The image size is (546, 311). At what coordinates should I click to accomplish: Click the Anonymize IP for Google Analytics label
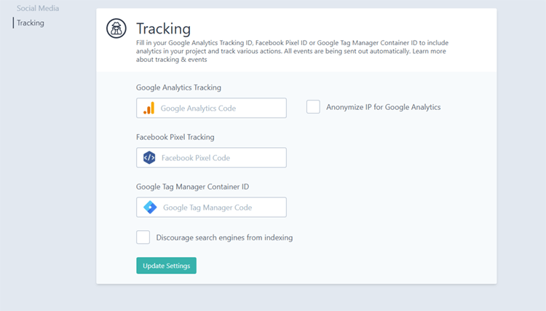pos(384,107)
